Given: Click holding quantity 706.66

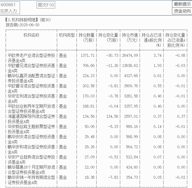Looking at the screenshot, I should 88,65.
